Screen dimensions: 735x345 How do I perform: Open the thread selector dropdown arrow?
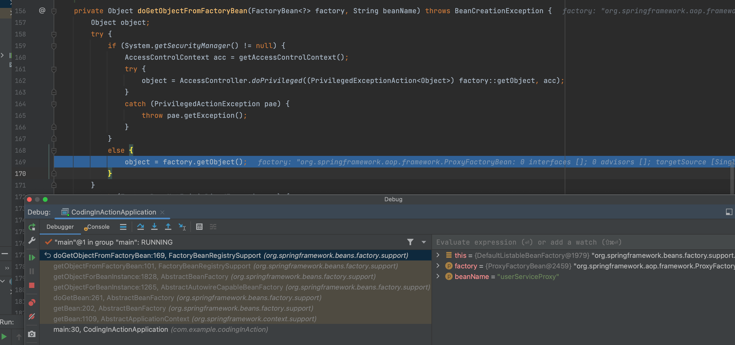pos(424,242)
